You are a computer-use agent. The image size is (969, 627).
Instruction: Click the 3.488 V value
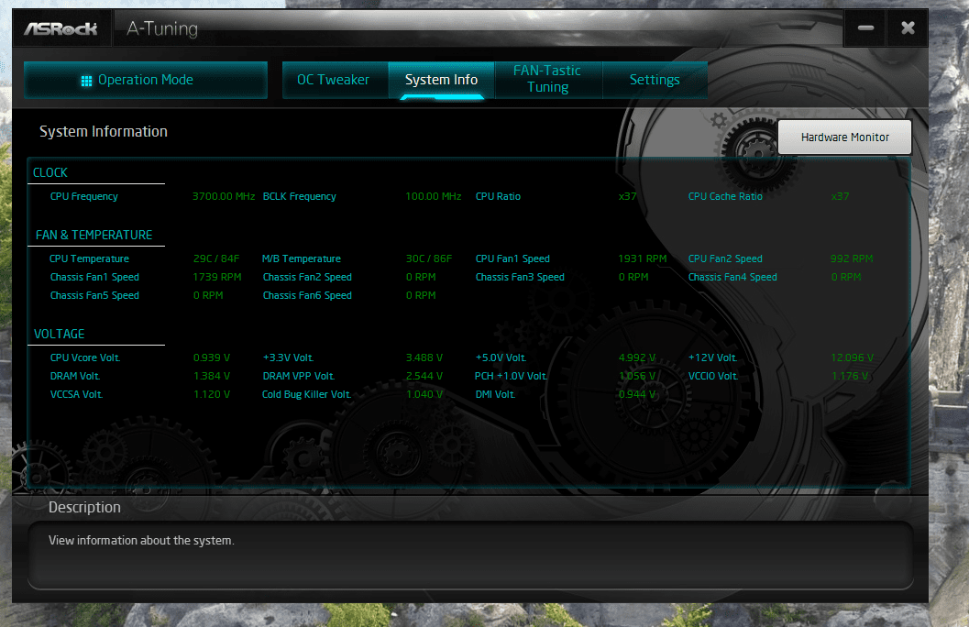[x=424, y=358]
